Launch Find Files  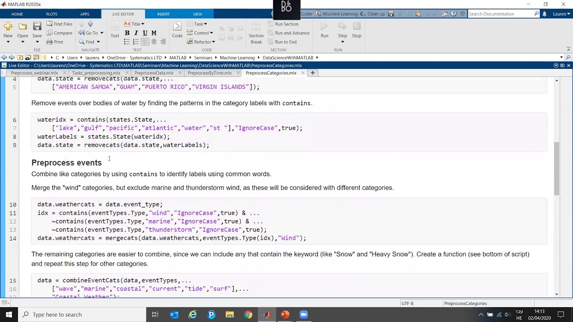59,24
